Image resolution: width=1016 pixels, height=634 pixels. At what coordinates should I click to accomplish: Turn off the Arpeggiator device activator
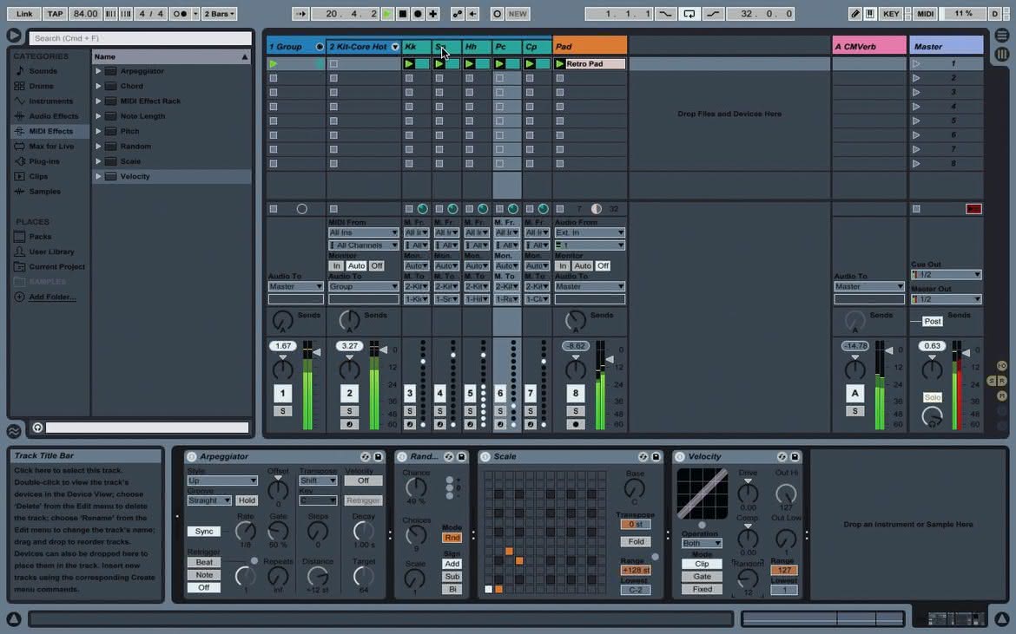pos(191,457)
